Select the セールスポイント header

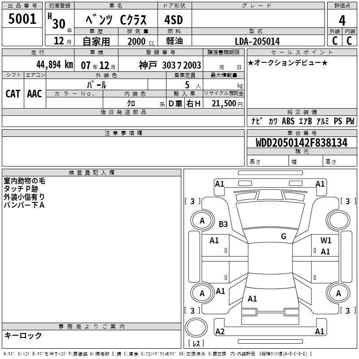(x=302, y=52)
